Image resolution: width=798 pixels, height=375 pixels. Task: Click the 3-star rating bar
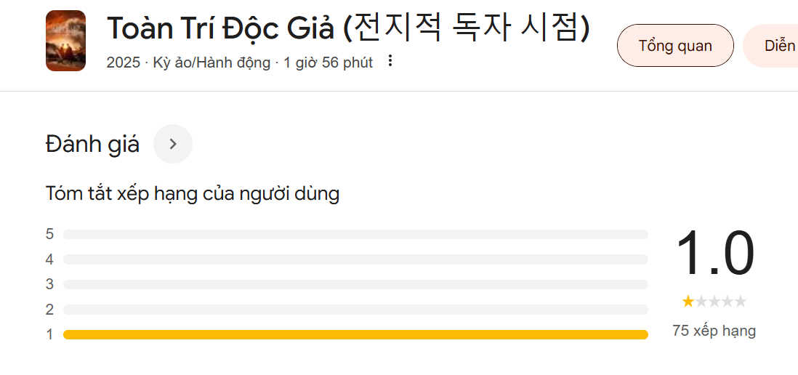pos(355,284)
